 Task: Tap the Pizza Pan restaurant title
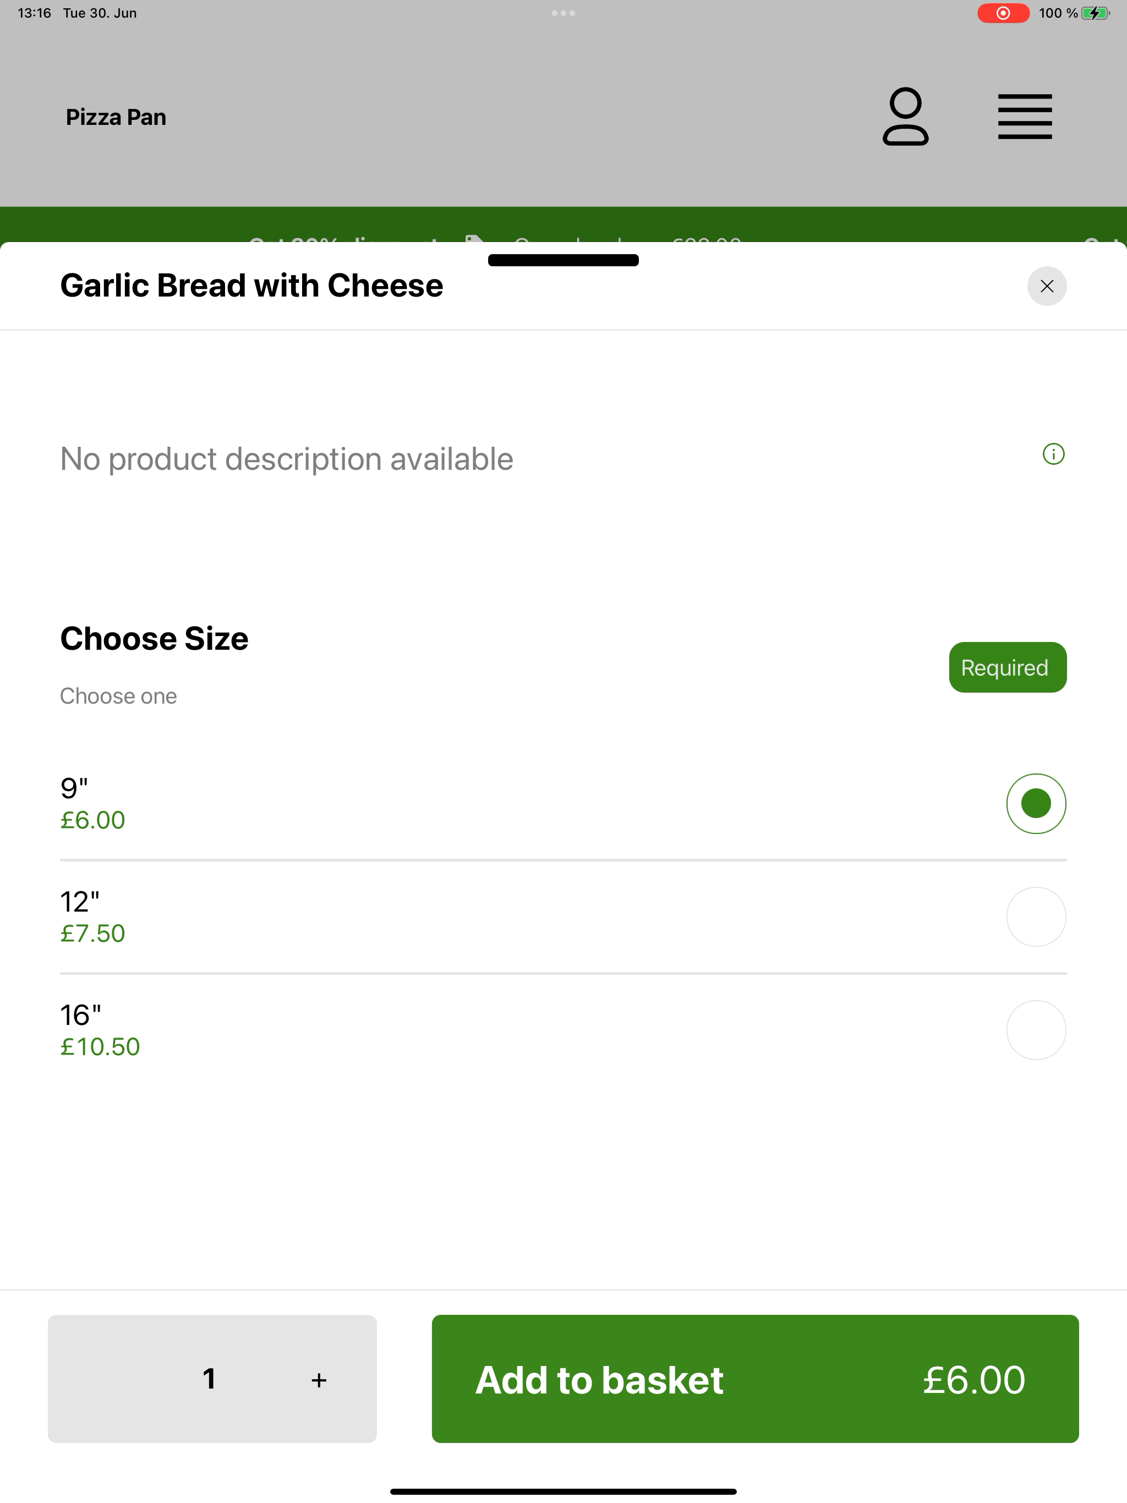pos(116,117)
